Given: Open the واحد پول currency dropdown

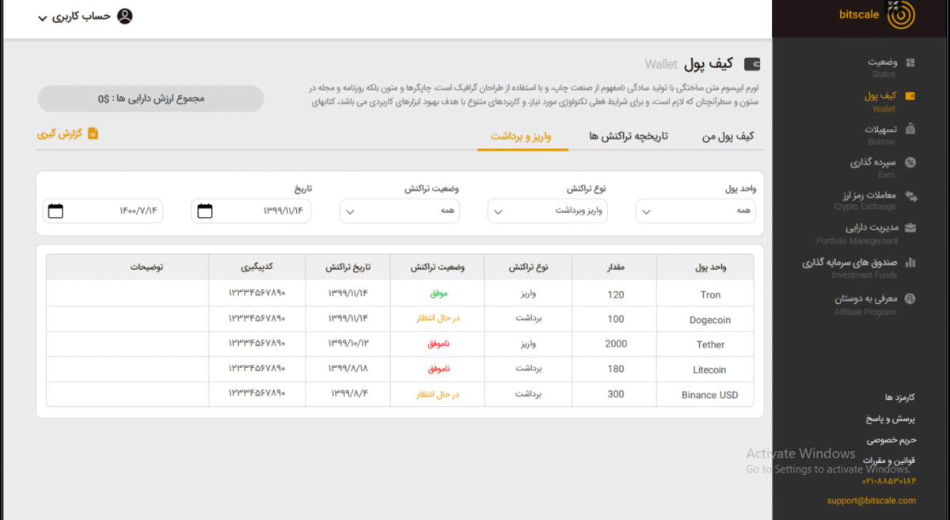Looking at the screenshot, I should (x=646, y=211).
